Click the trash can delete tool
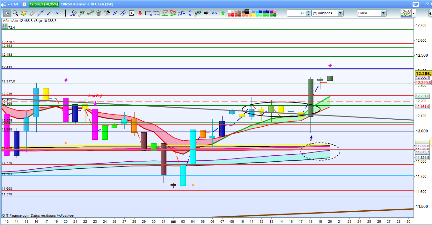This screenshot has height=225, width=432. click(99, 13)
